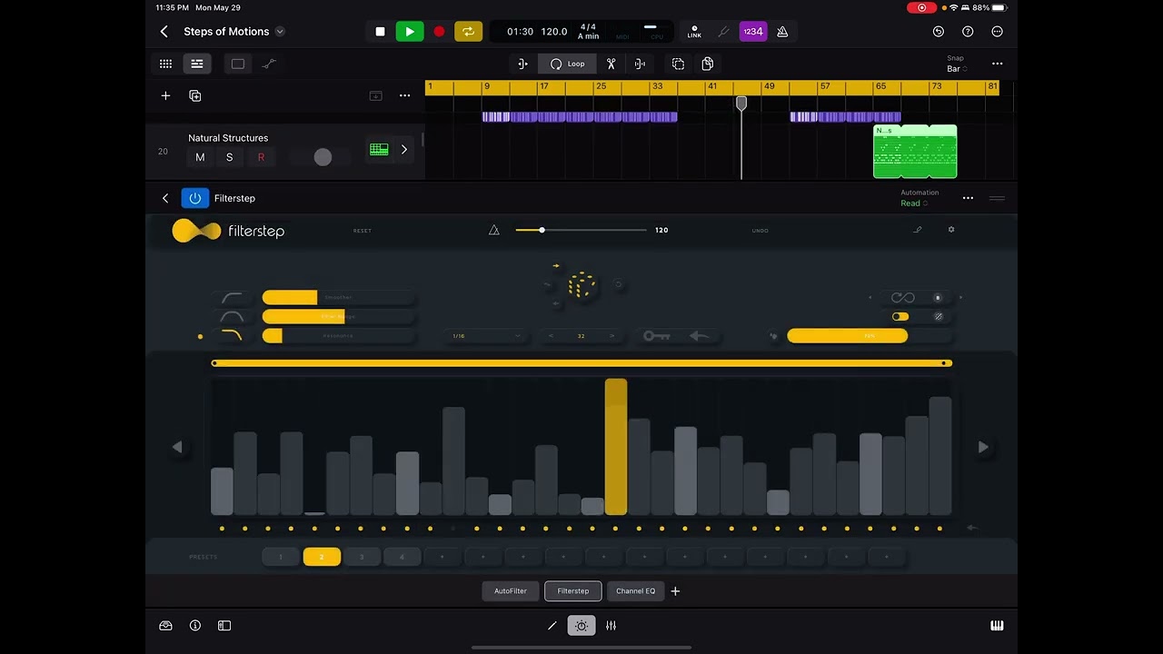Start playback with the green play button
Image resolution: width=1163 pixels, height=654 pixels.
[x=410, y=32]
